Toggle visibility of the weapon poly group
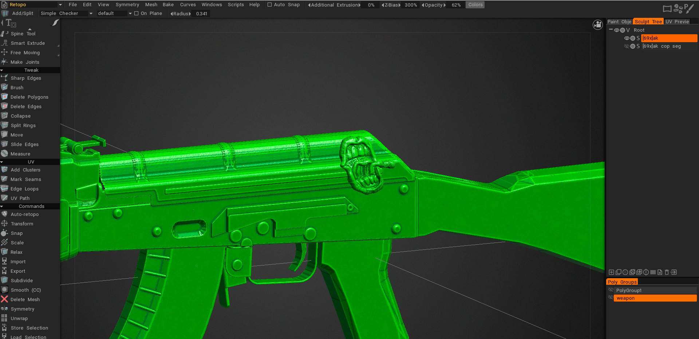 pyautogui.click(x=611, y=298)
